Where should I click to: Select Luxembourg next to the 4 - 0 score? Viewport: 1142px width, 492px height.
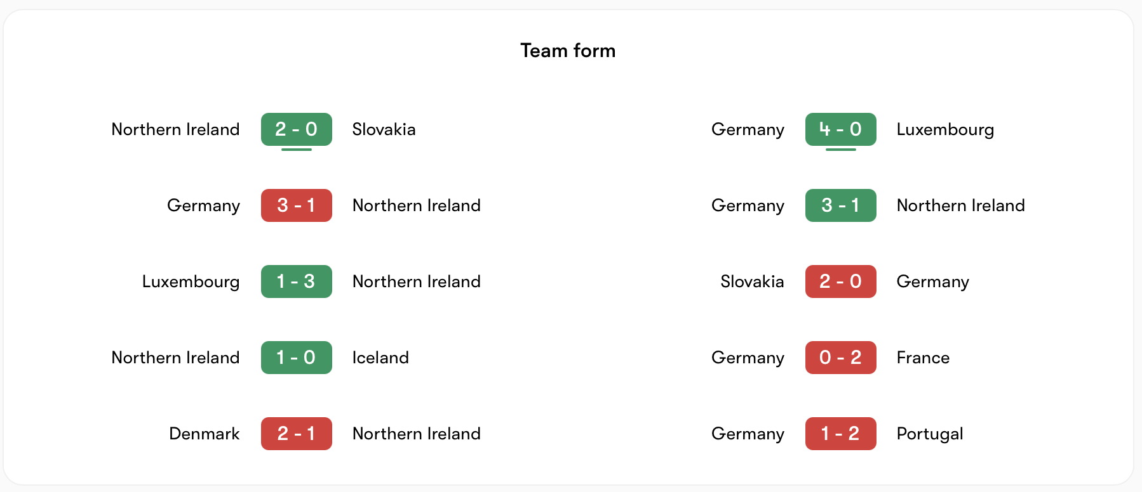tap(945, 129)
